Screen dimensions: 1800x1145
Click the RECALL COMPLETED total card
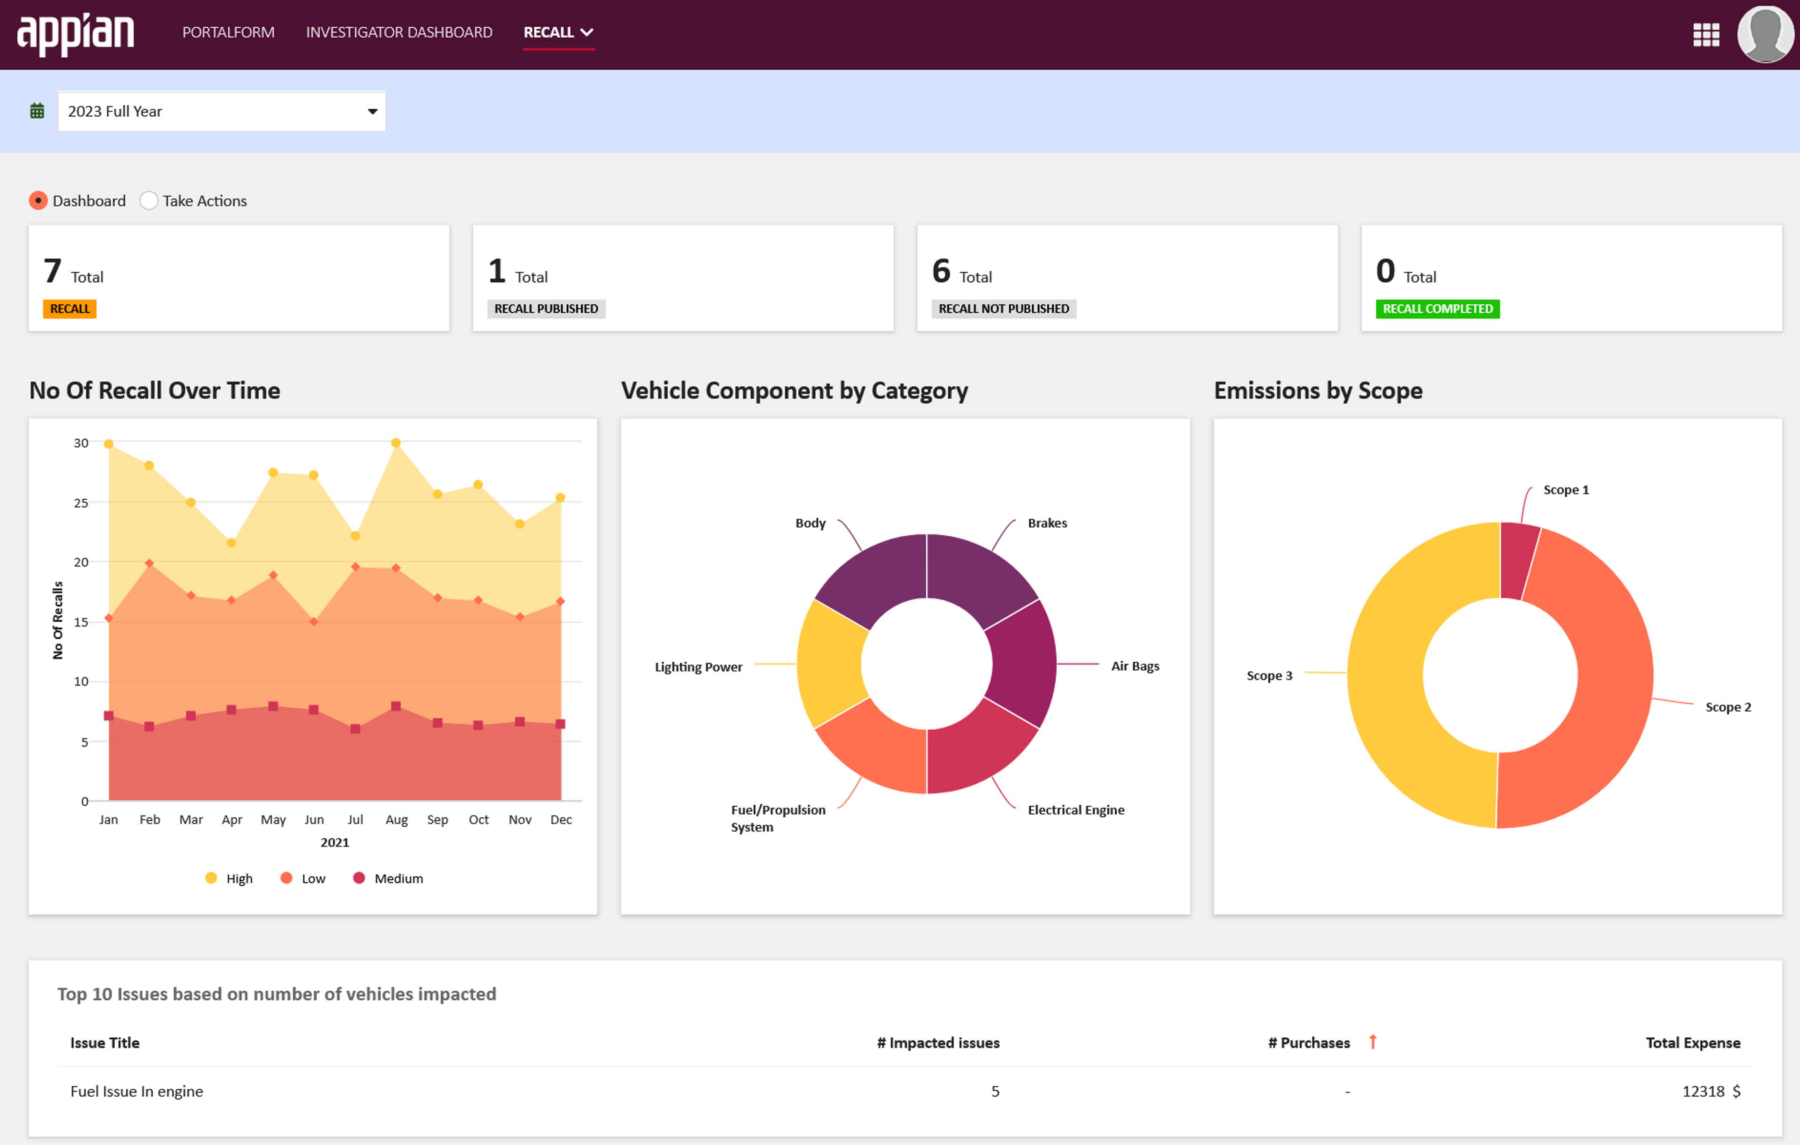1571,278
